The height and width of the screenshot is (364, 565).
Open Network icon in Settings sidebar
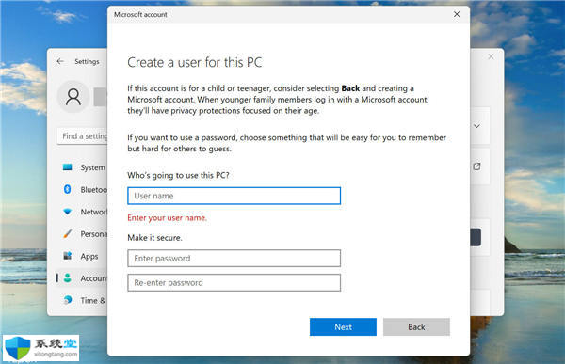[68, 212]
